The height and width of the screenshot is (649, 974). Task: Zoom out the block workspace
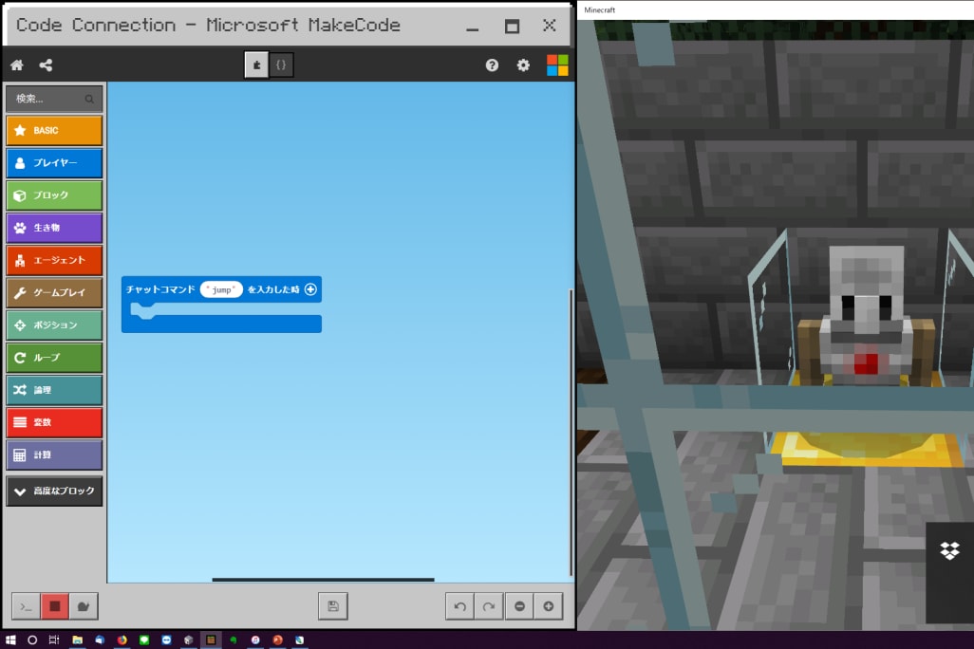coord(519,606)
